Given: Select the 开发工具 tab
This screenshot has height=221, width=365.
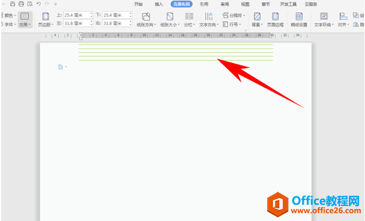Looking at the screenshot, I should (x=288, y=4).
